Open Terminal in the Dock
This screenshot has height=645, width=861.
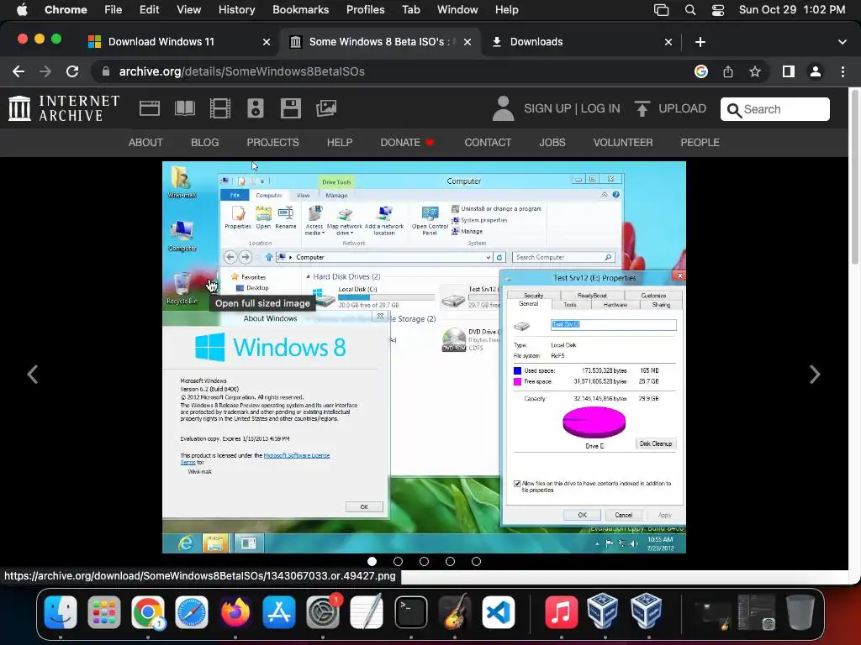pyautogui.click(x=410, y=611)
